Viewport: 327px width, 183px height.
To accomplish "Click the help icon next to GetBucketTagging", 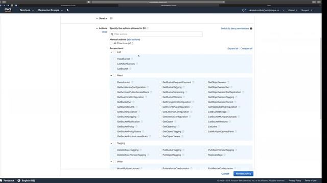I will [x=183, y=87].
